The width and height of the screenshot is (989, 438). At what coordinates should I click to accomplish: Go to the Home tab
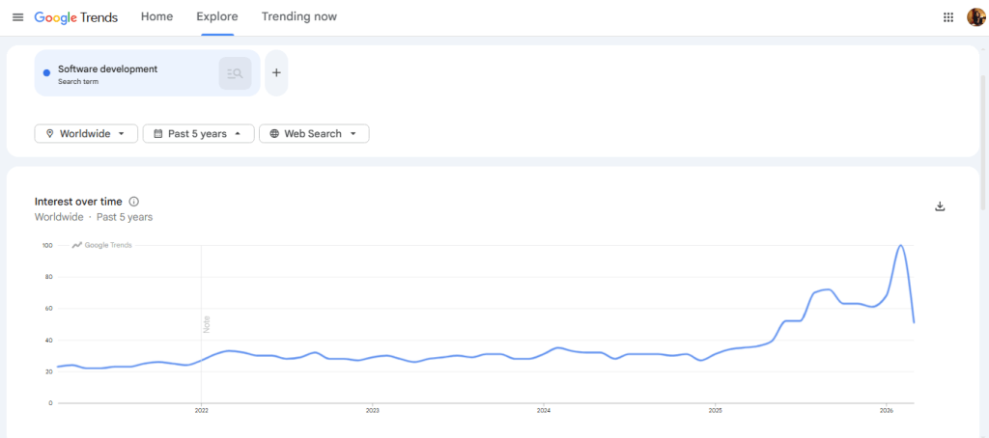tap(156, 17)
